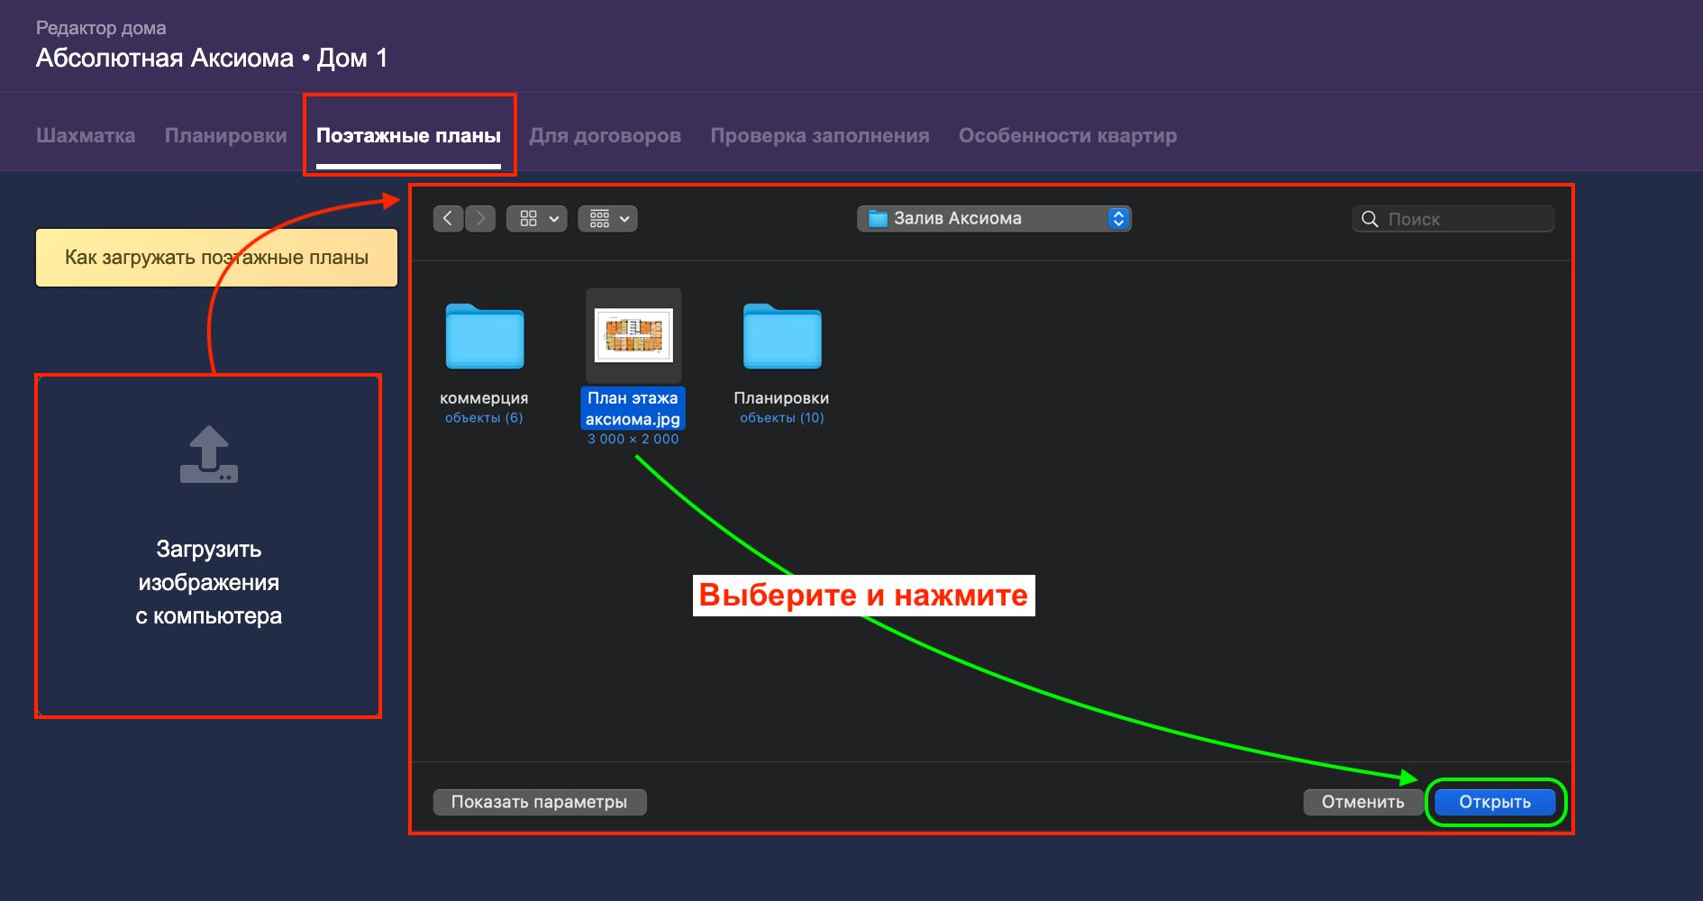Image resolution: width=1703 pixels, height=901 pixels.
Task: Click the 3 000 × 2 000 dimensions text
Action: pos(633,439)
